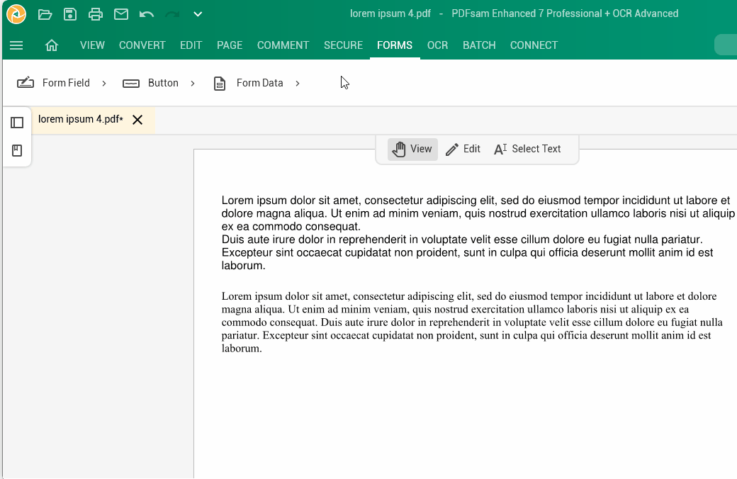The height and width of the screenshot is (479, 737).
Task: Open the CONVERT tab
Action: [142, 45]
